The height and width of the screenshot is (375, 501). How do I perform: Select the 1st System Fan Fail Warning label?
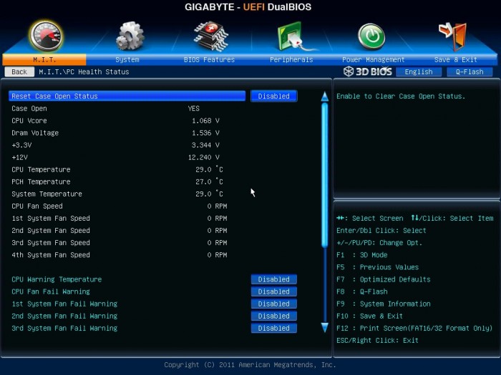[x=64, y=304]
